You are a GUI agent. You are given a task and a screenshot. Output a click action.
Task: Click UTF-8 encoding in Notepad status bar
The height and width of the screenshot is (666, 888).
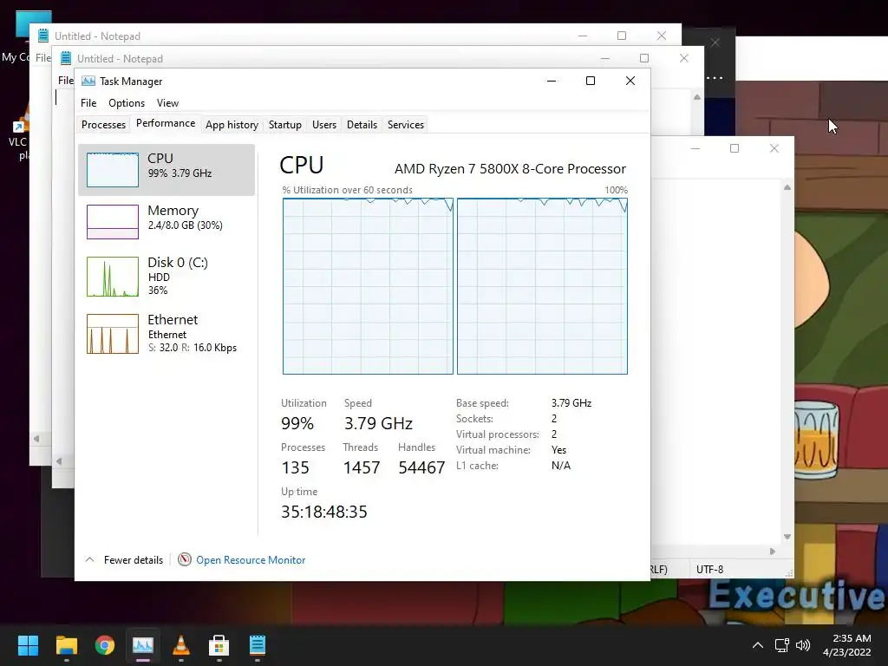click(709, 570)
